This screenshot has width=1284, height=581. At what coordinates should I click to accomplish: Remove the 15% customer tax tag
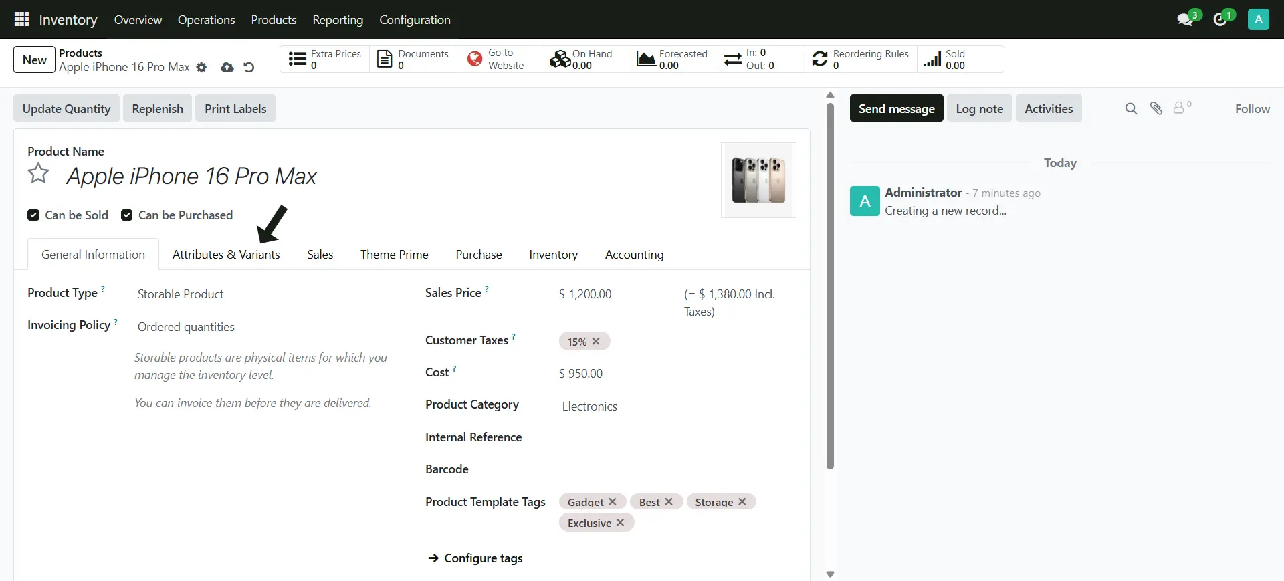[596, 342]
